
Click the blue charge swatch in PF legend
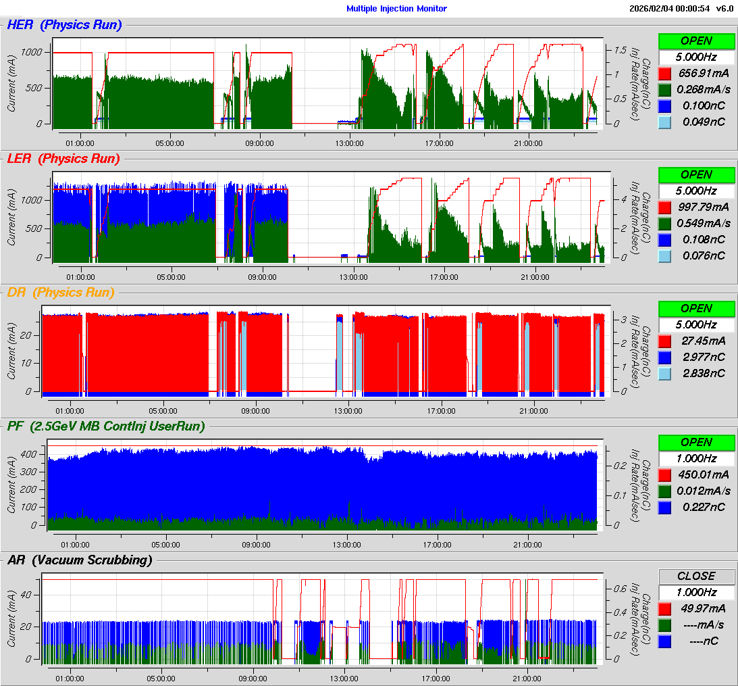tap(664, 507)
